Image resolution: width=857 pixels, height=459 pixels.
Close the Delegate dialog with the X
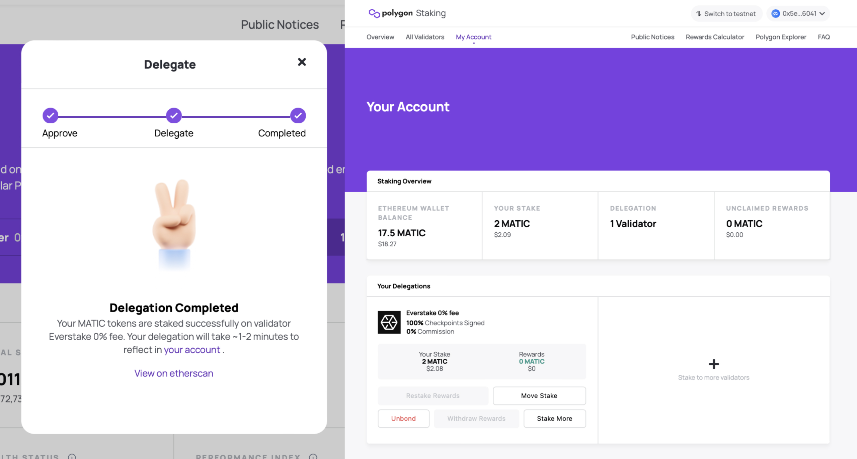(302, 62)
